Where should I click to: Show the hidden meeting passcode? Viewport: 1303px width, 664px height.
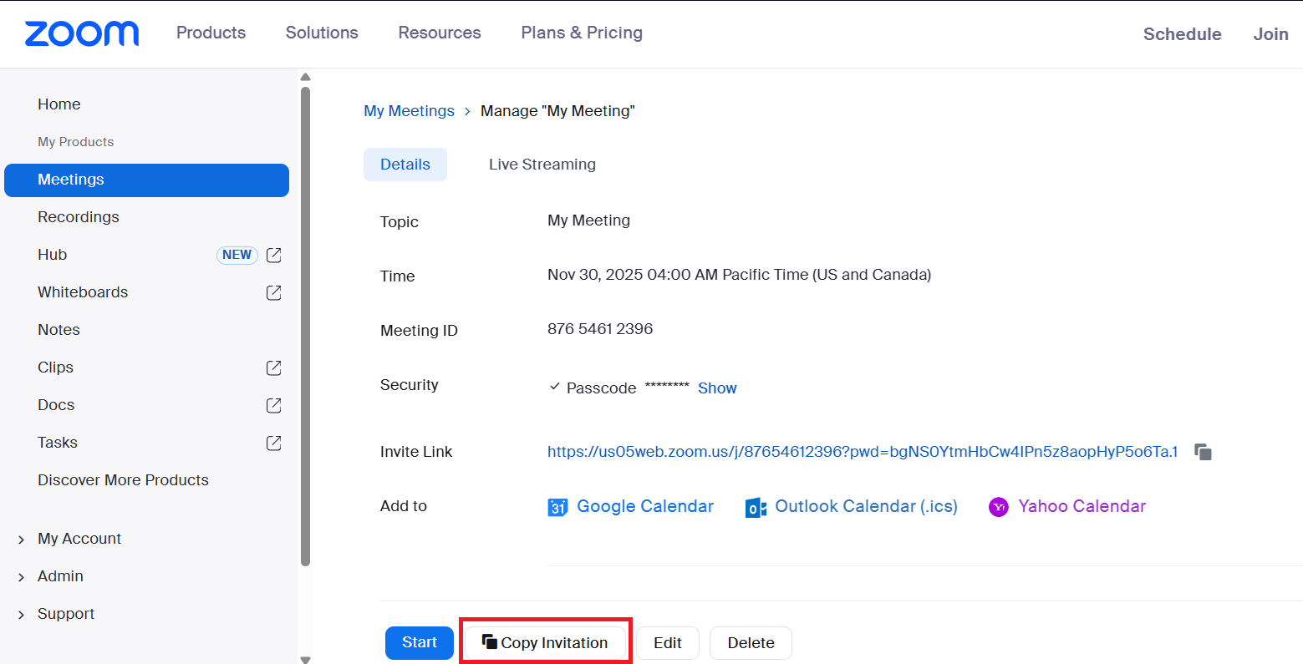[717, 388]
